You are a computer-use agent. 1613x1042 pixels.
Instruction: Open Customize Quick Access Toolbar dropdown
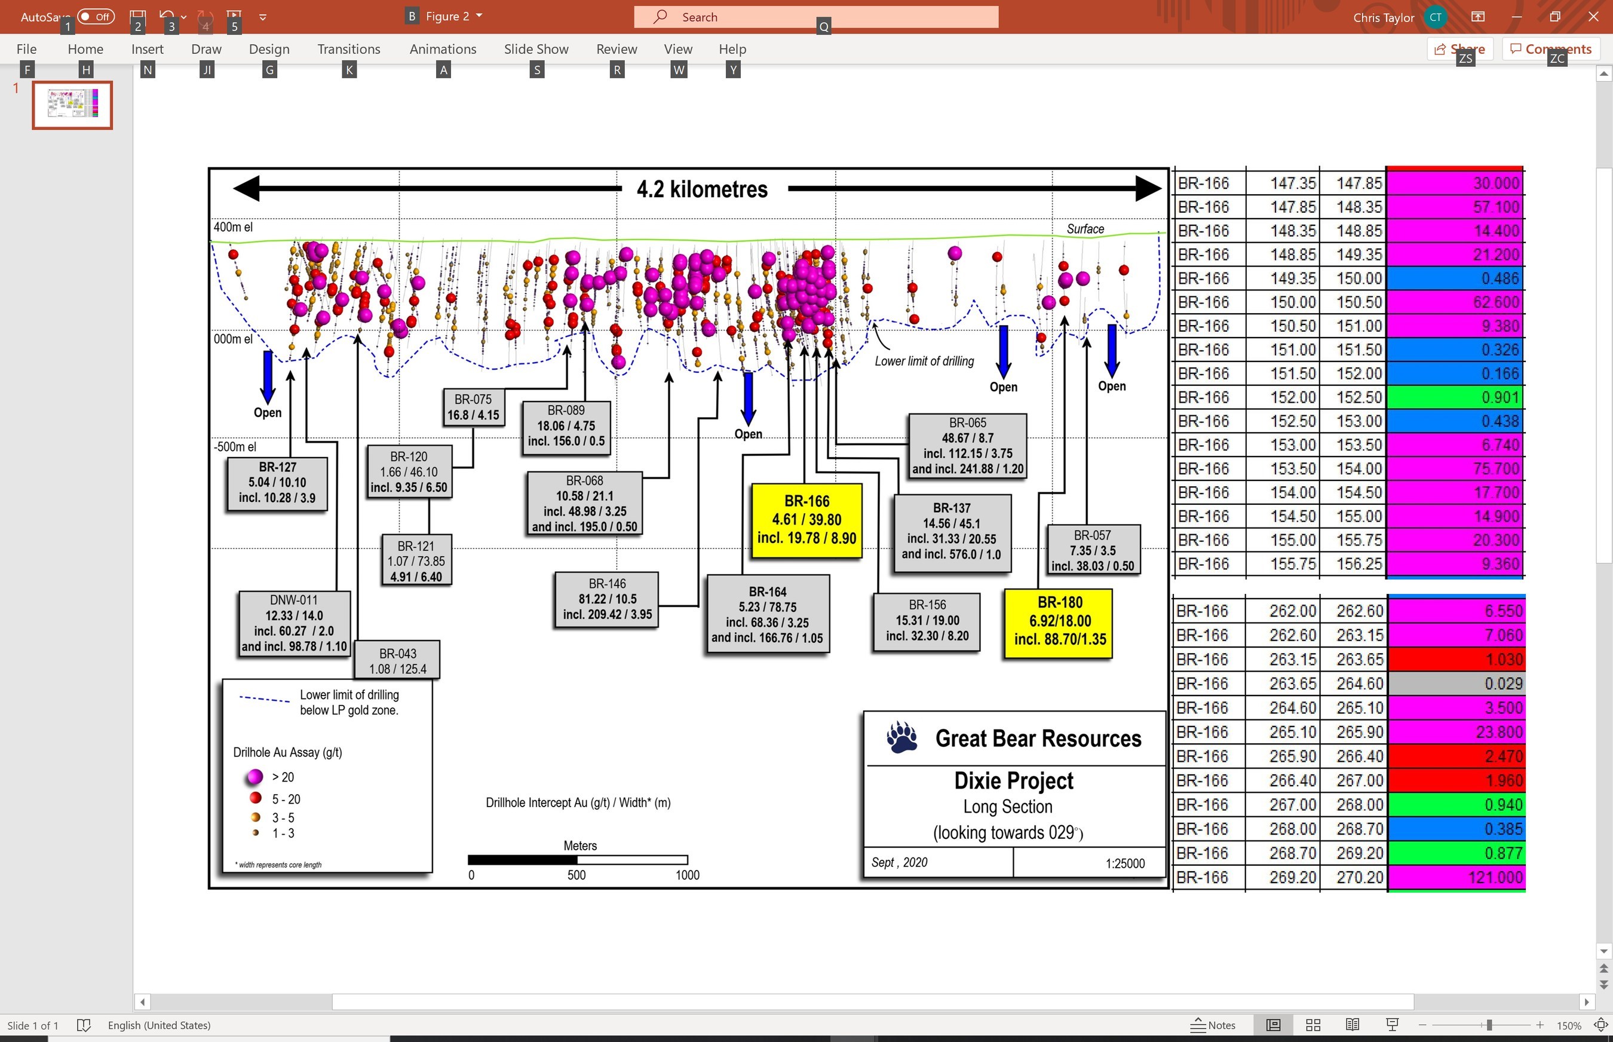tap(262, 17)
